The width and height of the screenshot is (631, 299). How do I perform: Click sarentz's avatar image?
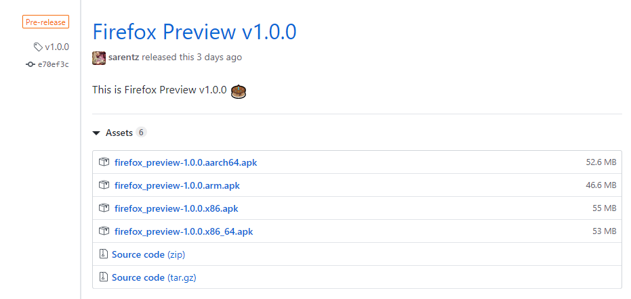(x=99, y=57)
